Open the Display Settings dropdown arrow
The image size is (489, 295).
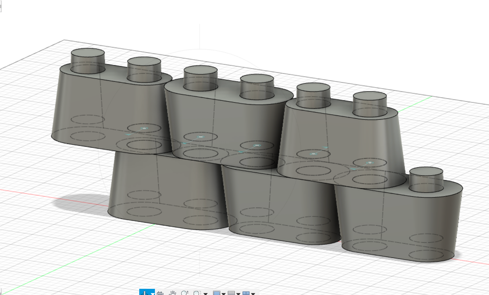coord(224,294)
